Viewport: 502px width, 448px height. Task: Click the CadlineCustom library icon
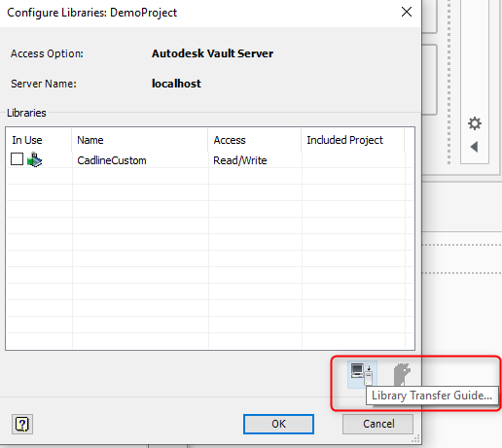click(x=34, y=159)
